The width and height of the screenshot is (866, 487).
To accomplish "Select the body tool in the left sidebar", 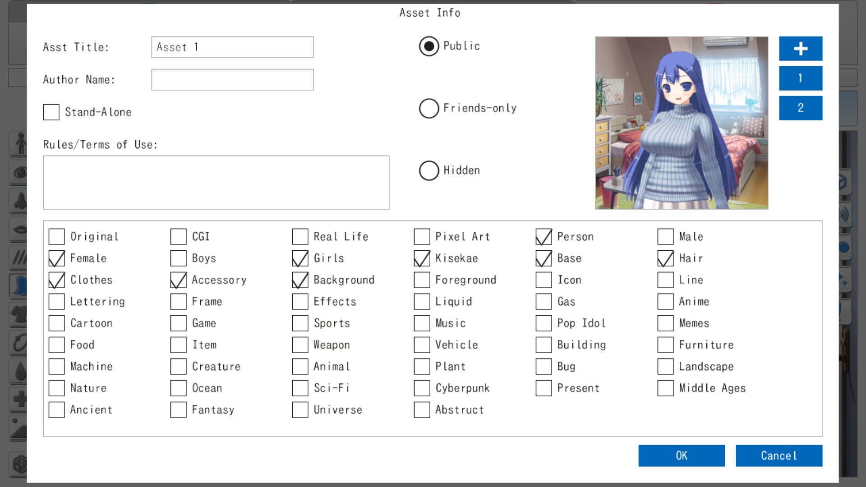I will coord(20,143).
